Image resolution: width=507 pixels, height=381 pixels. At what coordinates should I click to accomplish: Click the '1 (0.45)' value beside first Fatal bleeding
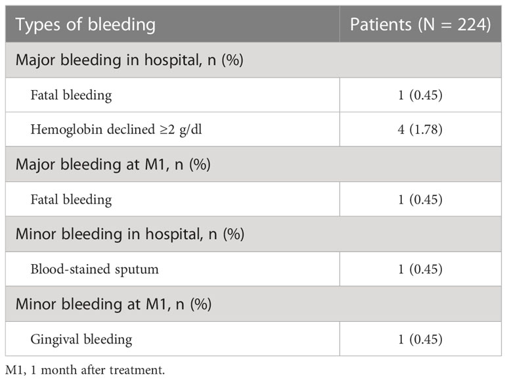(420, 95)
